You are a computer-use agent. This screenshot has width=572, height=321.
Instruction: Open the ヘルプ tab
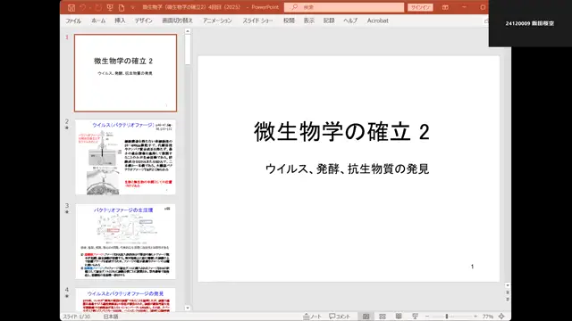click(x=350, y=21)
